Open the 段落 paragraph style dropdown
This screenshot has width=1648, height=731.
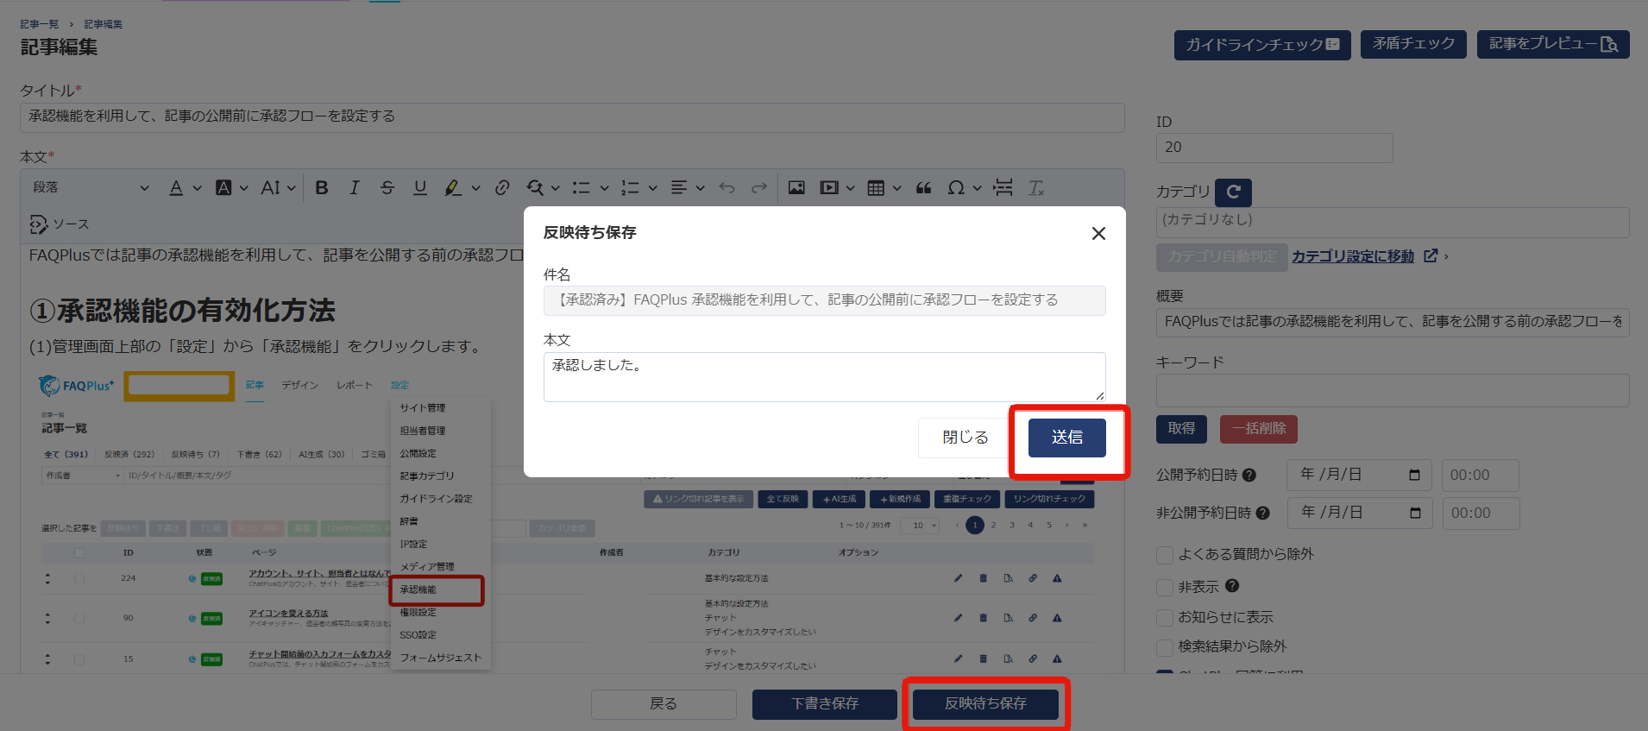91,188
